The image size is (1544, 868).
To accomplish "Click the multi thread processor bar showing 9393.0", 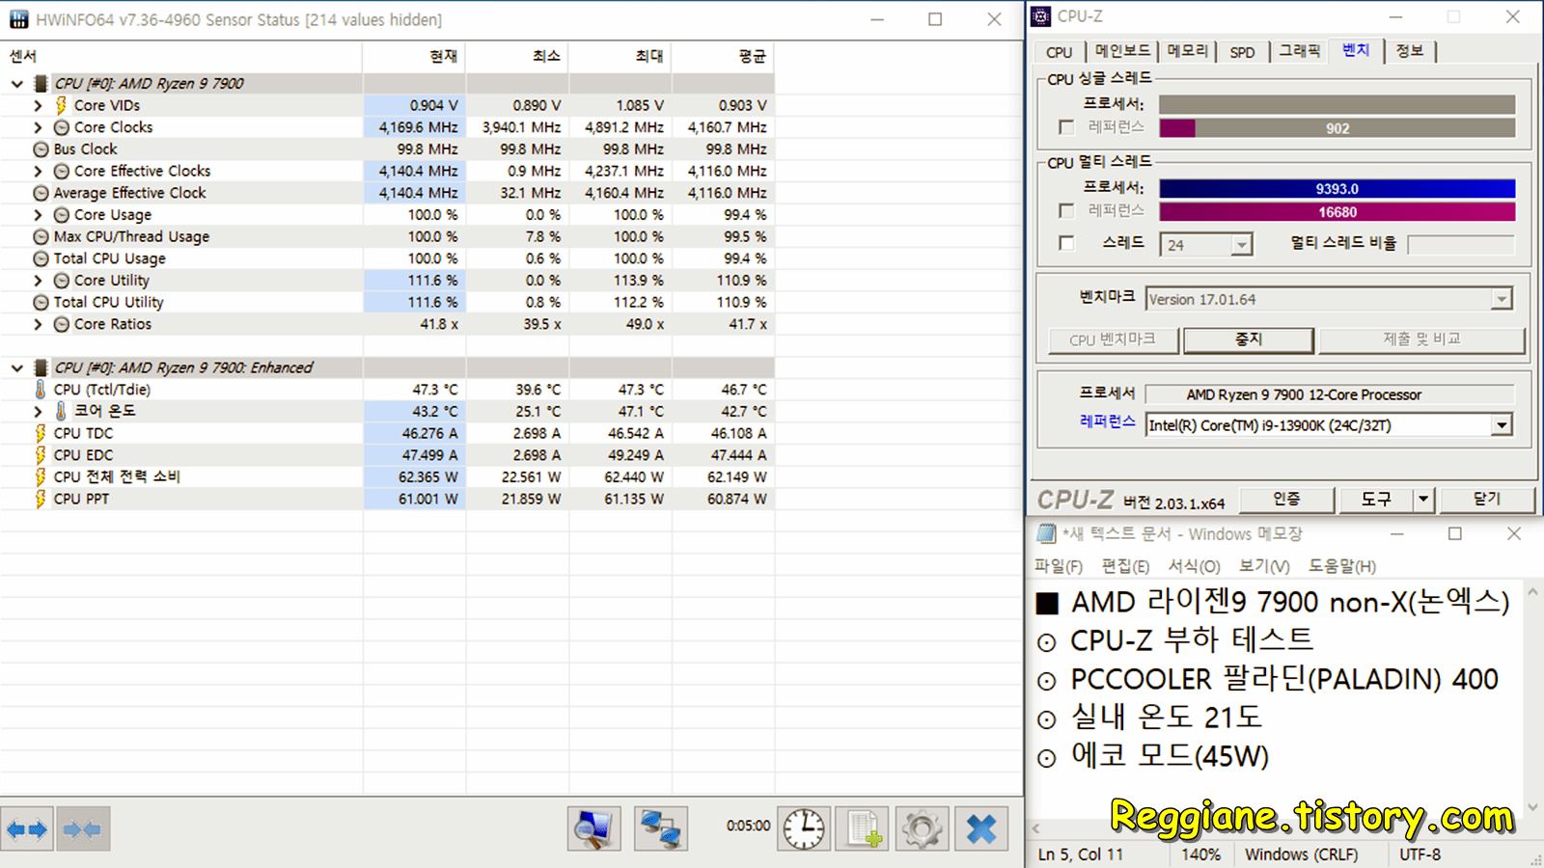I will 1337,189.
